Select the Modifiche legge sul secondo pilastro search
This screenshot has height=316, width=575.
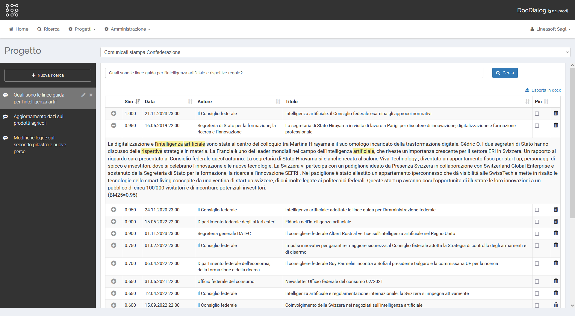[48, 145]
